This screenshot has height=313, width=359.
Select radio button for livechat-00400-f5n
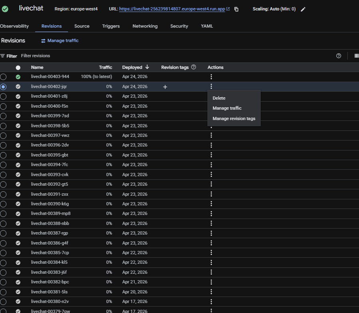click(3, 106)
